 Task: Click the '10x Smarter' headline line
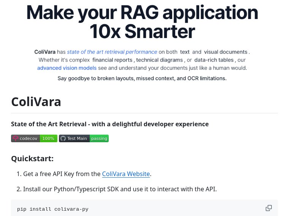point(142,32)
